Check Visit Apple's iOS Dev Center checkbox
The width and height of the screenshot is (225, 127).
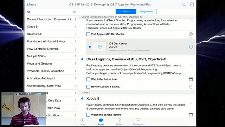pos(88,34)
